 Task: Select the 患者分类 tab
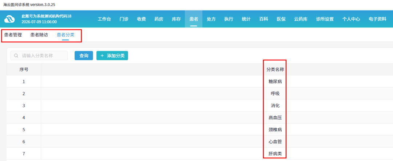tap(65, 35)
